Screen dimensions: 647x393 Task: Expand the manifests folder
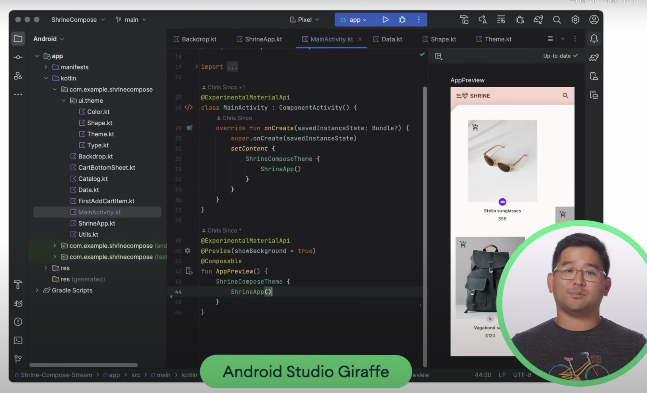tap(46, 67)
